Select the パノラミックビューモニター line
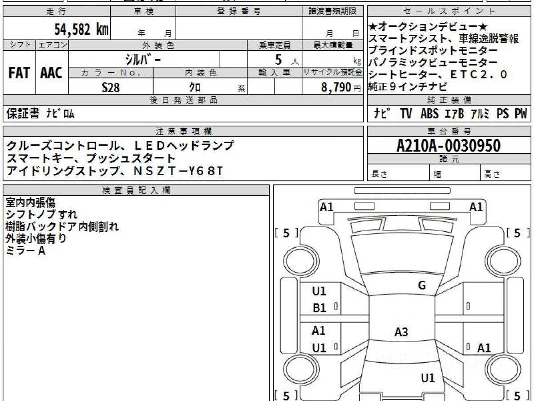Screen dimensions: 534x401 point(433,62)
